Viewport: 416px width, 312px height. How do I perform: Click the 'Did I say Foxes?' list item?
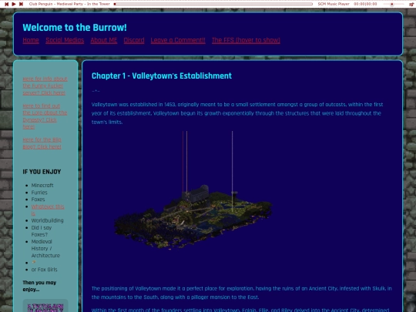coord(42,231)
